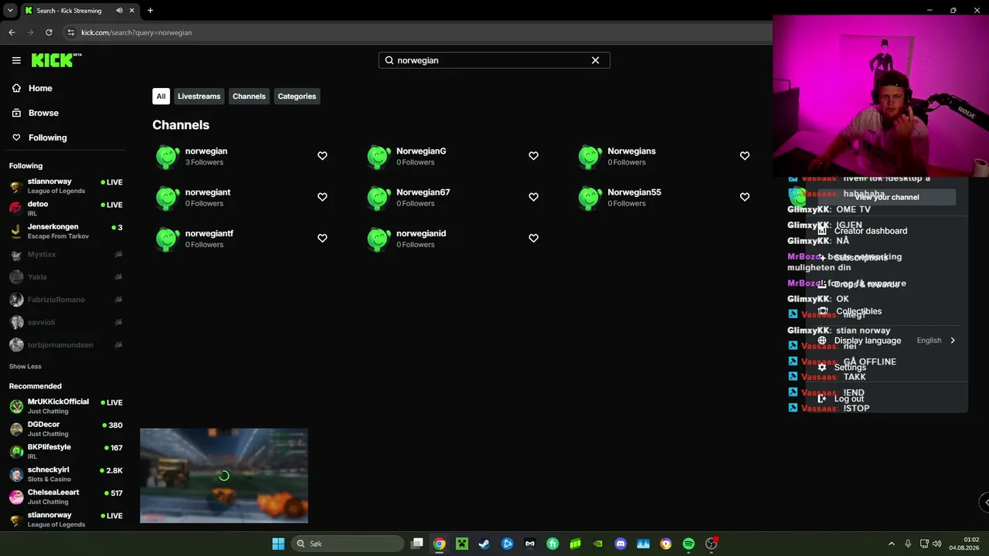The width and height of the screenshot is (989, 556).
Task: Open a new browser tab
Action: coord(150,11)
